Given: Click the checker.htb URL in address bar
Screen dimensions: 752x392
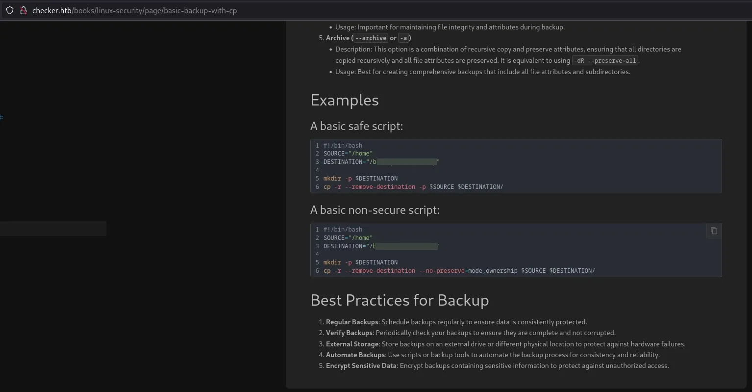Looking at the screenshot, I should coord(134,10).
